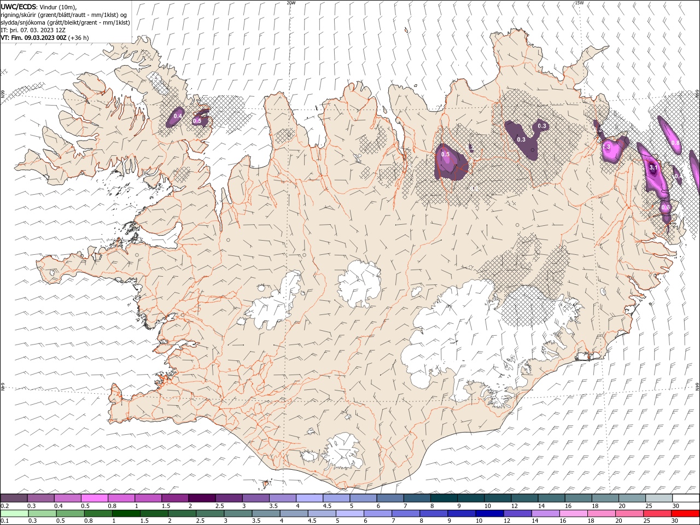Click the UWC/ECDS title text
Viewport: 700px width, 525px height.
(19, 7)
